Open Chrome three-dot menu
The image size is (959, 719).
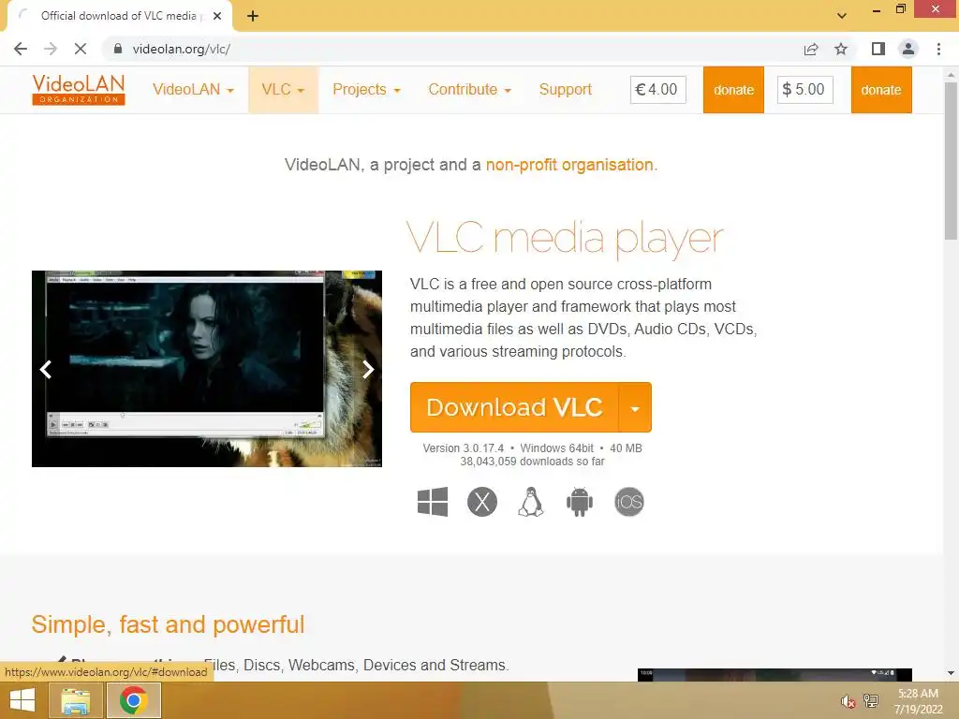click(x=938, y=49)
